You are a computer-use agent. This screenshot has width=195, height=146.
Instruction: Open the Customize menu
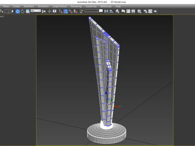click(91, 6)
